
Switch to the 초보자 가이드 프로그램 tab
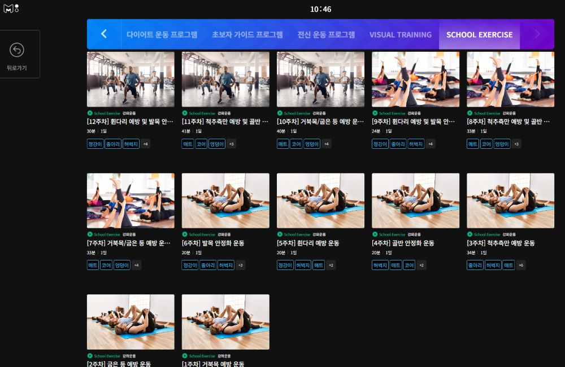(247, 34)
